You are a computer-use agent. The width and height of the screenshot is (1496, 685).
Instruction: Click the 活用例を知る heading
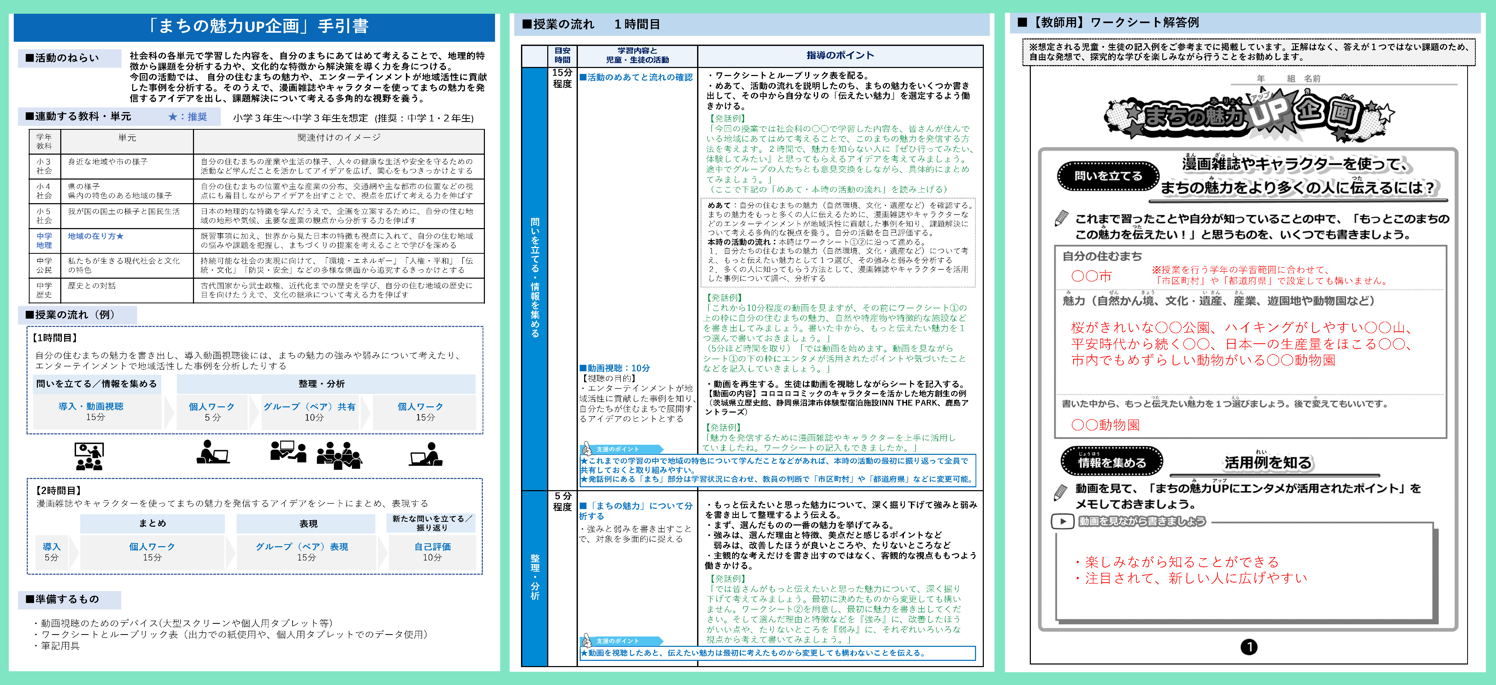point(1268,463)
